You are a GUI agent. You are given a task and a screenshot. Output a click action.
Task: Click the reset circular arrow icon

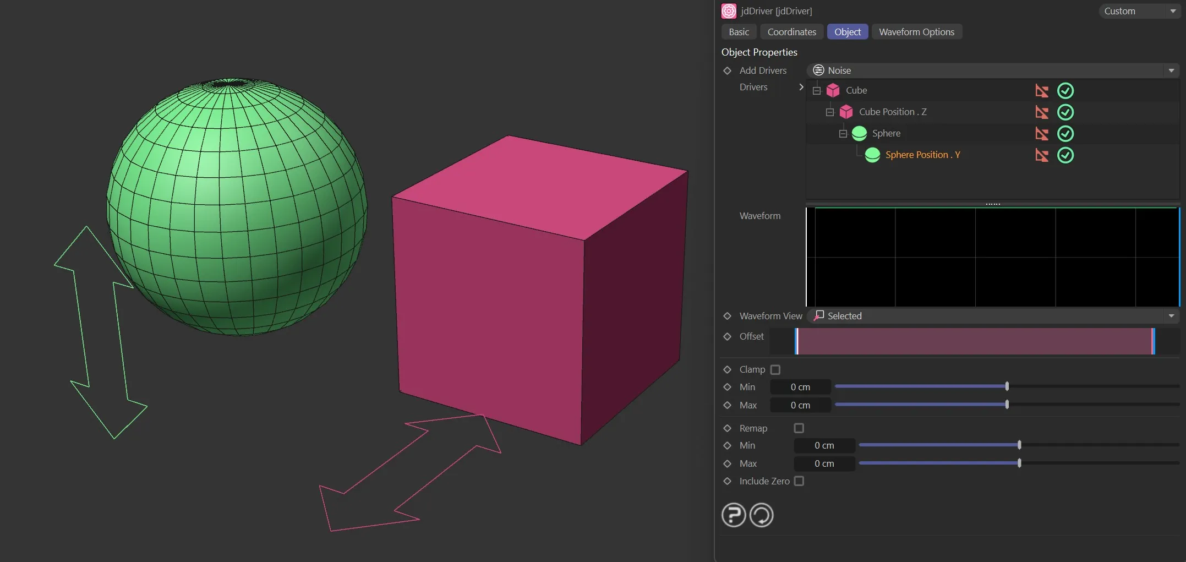tap(762, 515)
